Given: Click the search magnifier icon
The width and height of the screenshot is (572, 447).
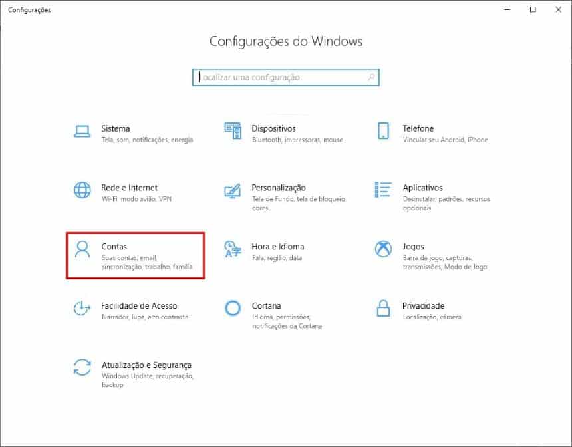Looking at the screenshot, I should coord(371,77).
